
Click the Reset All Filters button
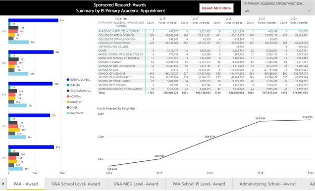point(216,8)
